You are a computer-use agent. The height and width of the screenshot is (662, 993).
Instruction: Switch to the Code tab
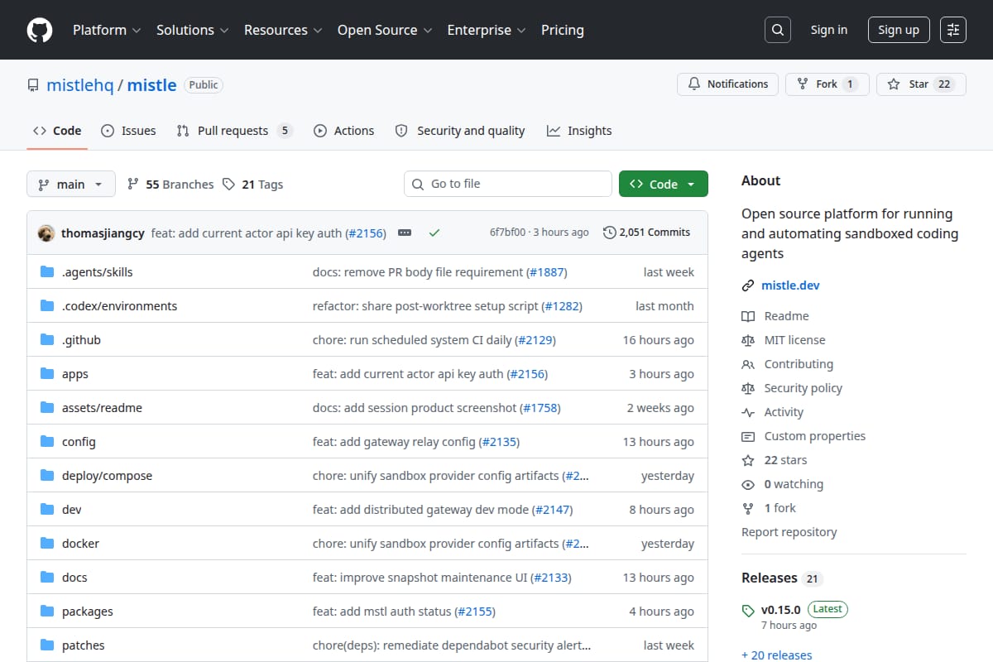pyautogui.click(x=57, y=131)
